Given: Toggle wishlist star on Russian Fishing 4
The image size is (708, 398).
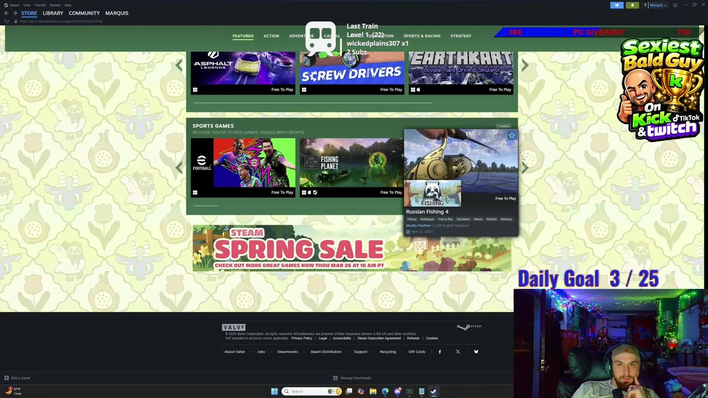Looking at the screenshot, I should pos(512,135).
